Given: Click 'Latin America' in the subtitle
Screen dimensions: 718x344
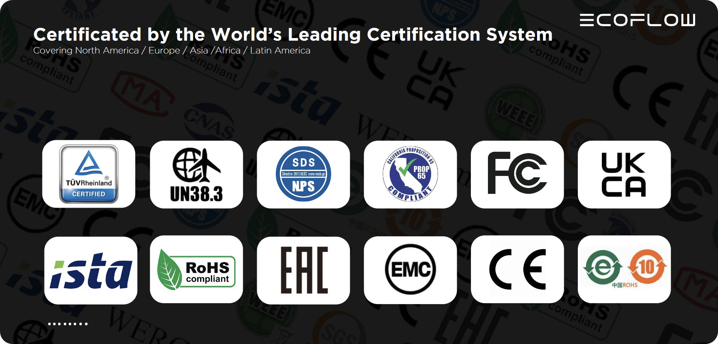Looking at the screenshot, I should coord(280,50).
